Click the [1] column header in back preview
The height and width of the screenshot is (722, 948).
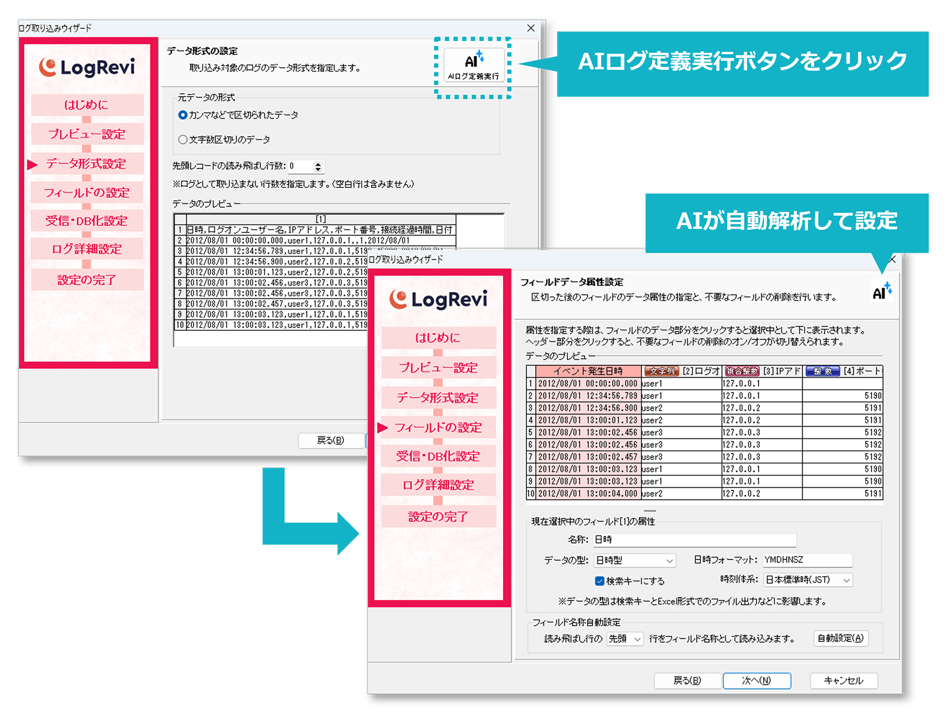pyautogui.click(x=320, y=220)
